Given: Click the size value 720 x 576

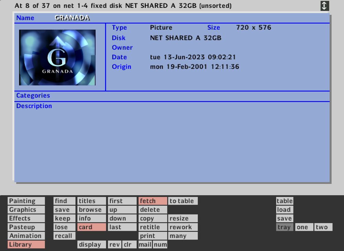Looking at the screenshot, I should pyautogui.click(x=254, y=27).
